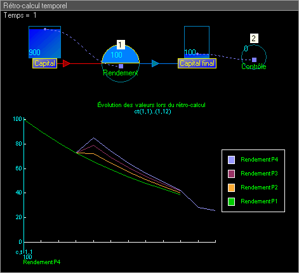The height and width of the screenshot is (273, 299).
Task: Click the Rendement P1 green legend swatch
Action: [x=231, y=201]
